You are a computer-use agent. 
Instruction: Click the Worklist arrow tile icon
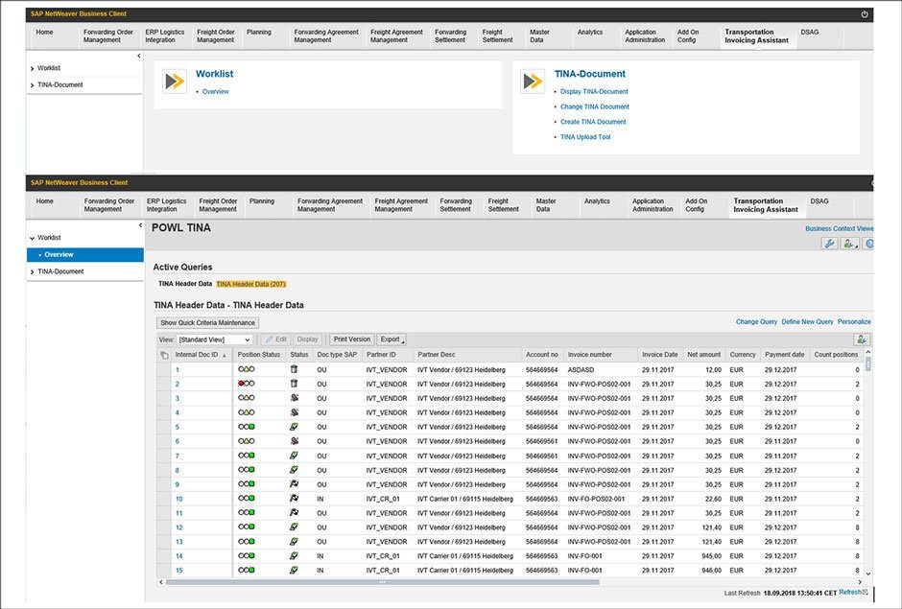coord(175,82)
